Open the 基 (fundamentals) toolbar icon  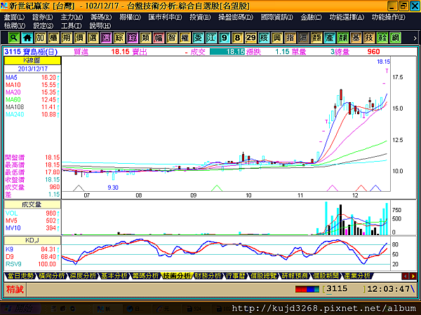tap(356, 38)
